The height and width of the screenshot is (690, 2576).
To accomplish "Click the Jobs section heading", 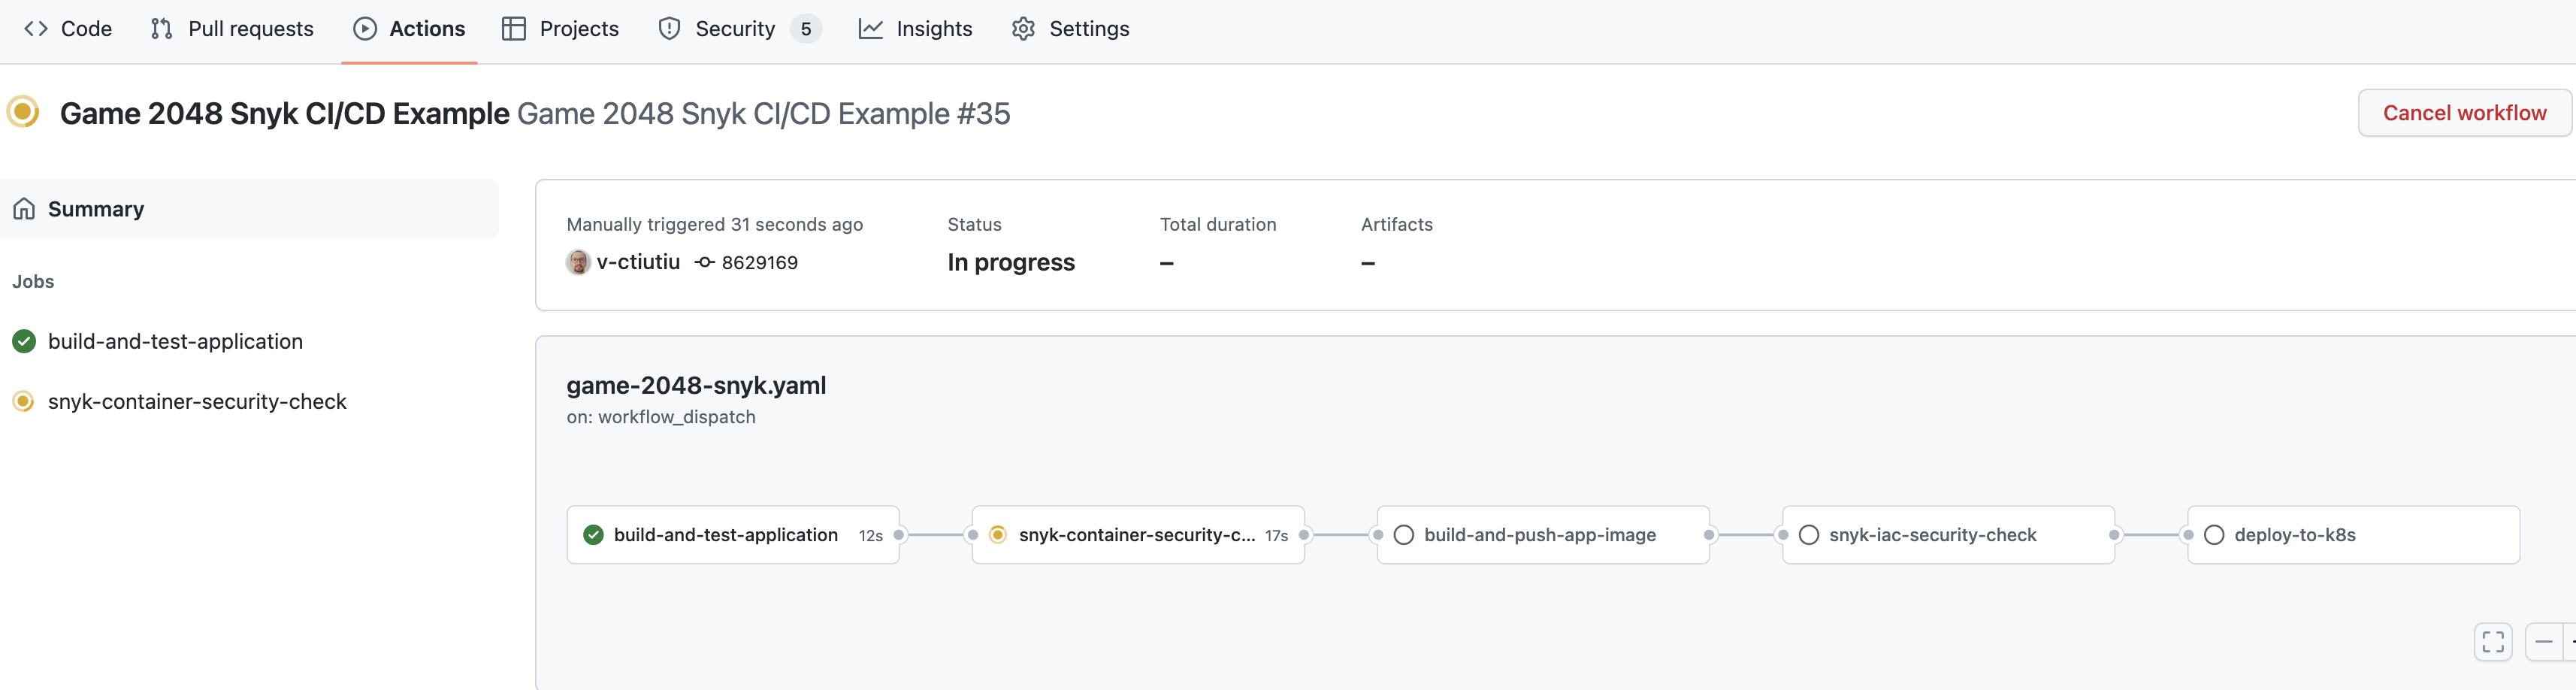I will coord(33,282).
